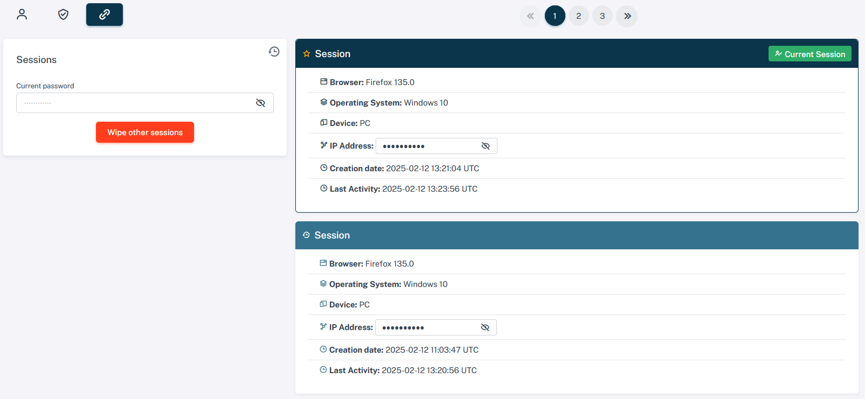This screenshot has width=865, height=399.
Task: Toggle current password visibility
Action: point(260,103)
